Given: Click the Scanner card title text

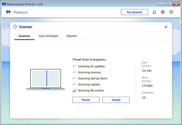Looking at the screenshot, I should 26,27.
